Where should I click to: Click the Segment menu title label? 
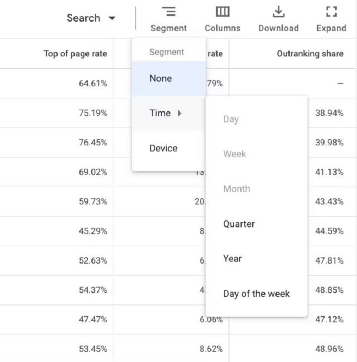(166, 52)
